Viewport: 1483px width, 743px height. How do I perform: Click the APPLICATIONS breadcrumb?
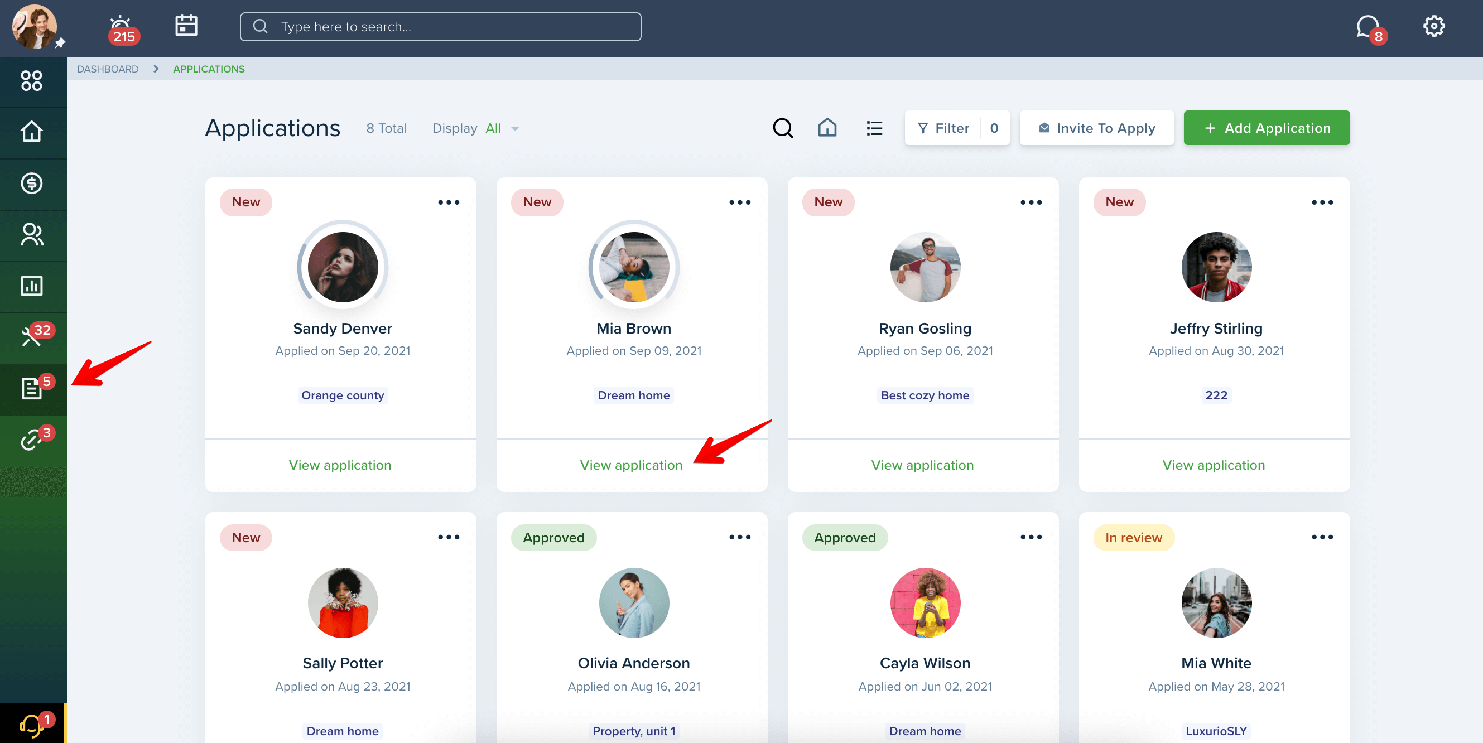coord(209,69)
